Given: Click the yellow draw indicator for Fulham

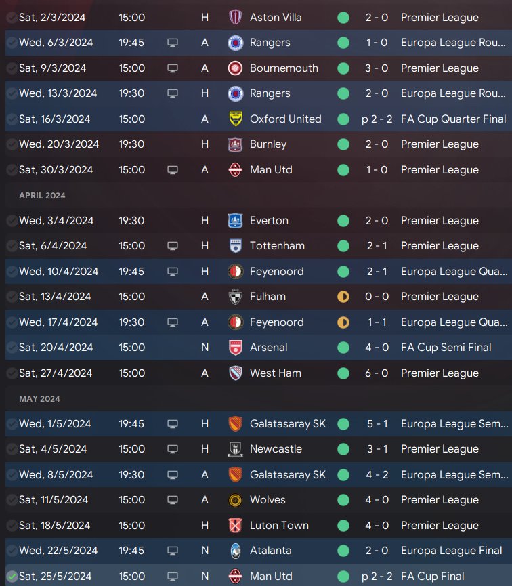Looking at the screenshot, I should (343, 297).
